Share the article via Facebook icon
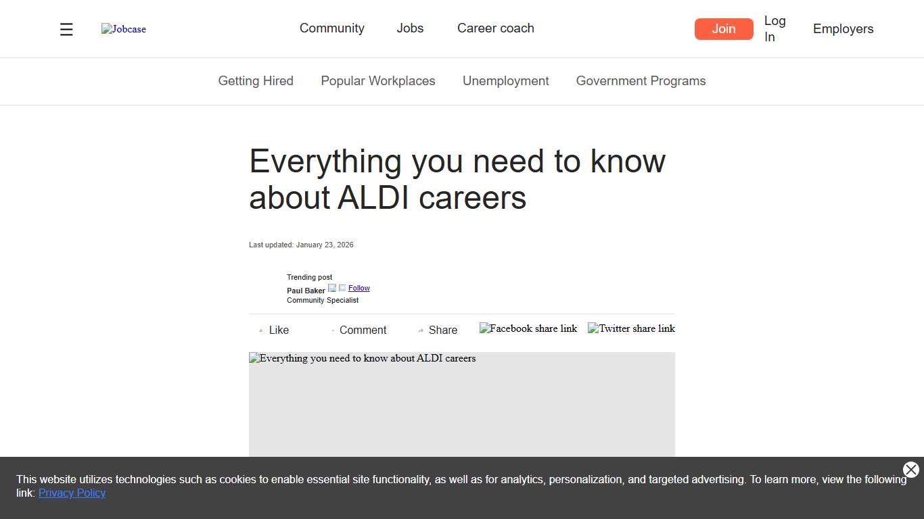The height and width of the screenshot is (519, 924). [x=528, y=328]
